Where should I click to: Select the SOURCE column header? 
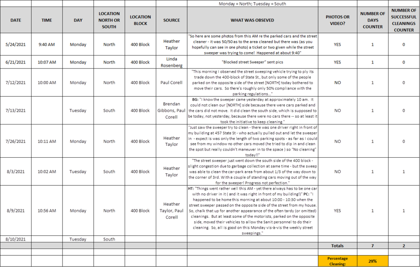(x=171, y=20)
